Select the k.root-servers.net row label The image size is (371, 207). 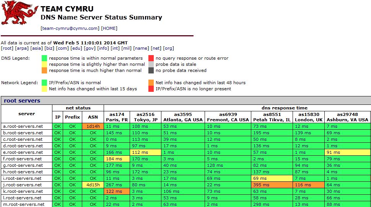coord(23,191)
